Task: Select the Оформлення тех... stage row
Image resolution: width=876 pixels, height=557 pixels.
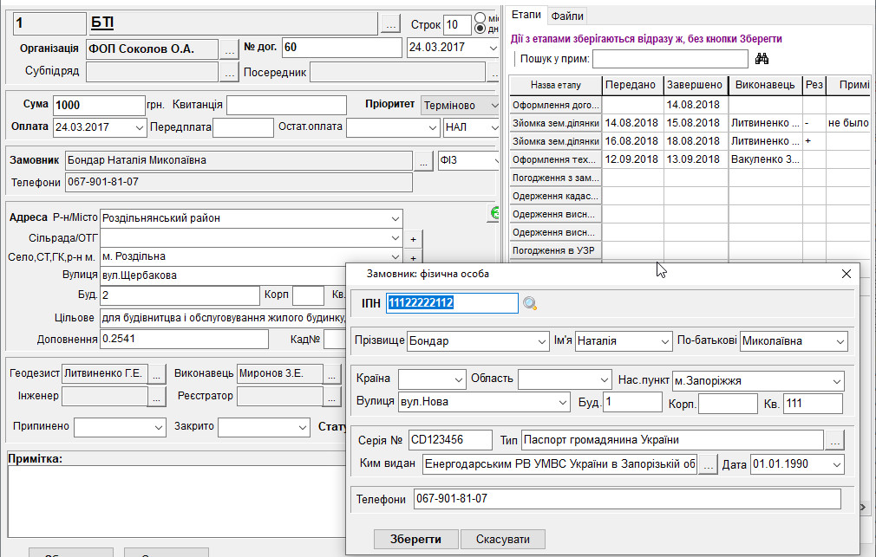Action: pos(556,159)
